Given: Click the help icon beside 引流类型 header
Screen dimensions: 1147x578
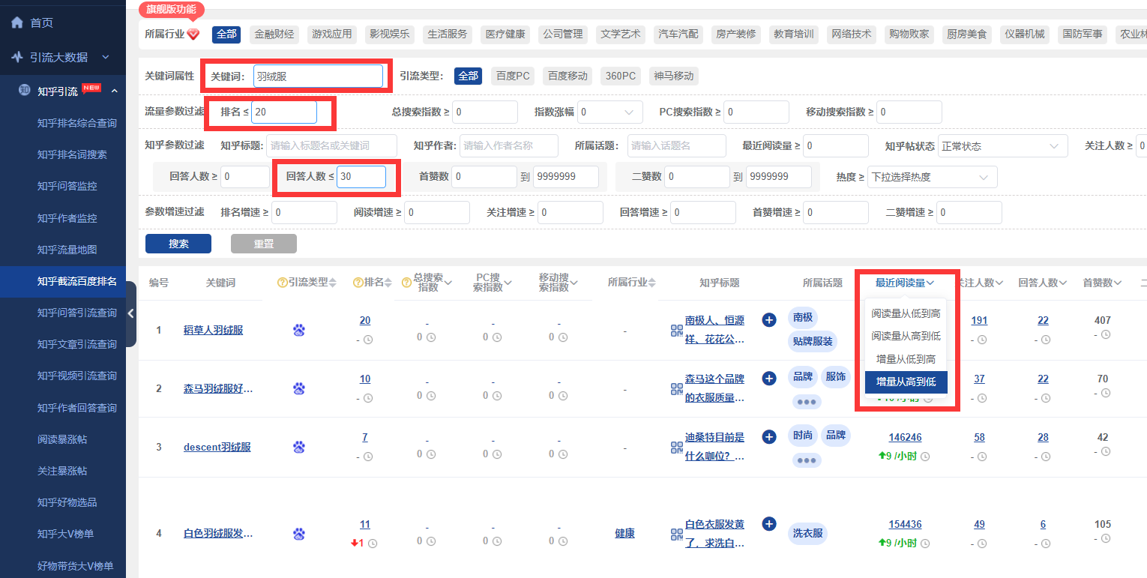Looking at the screenshot, I should pyautogui.click(x=283, y=283).
